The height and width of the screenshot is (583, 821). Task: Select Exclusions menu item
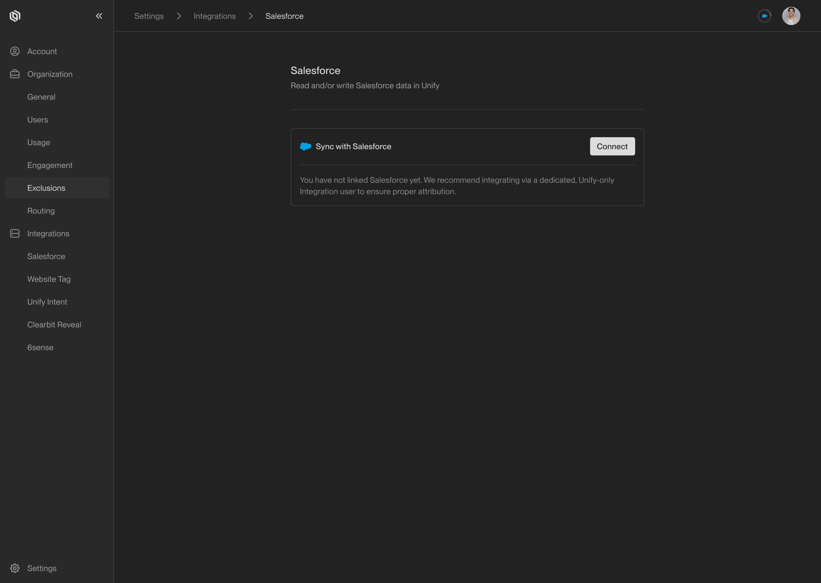46,188
